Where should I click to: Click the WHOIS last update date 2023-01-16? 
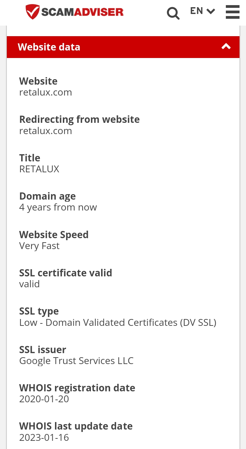44,438
